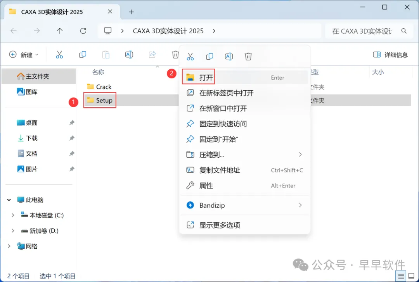Screen dimensions: 419x282
Task: Click the chevron after CAXA 3D实体设计 2025 breadcrumb
Action: click(x=214, y=31)
